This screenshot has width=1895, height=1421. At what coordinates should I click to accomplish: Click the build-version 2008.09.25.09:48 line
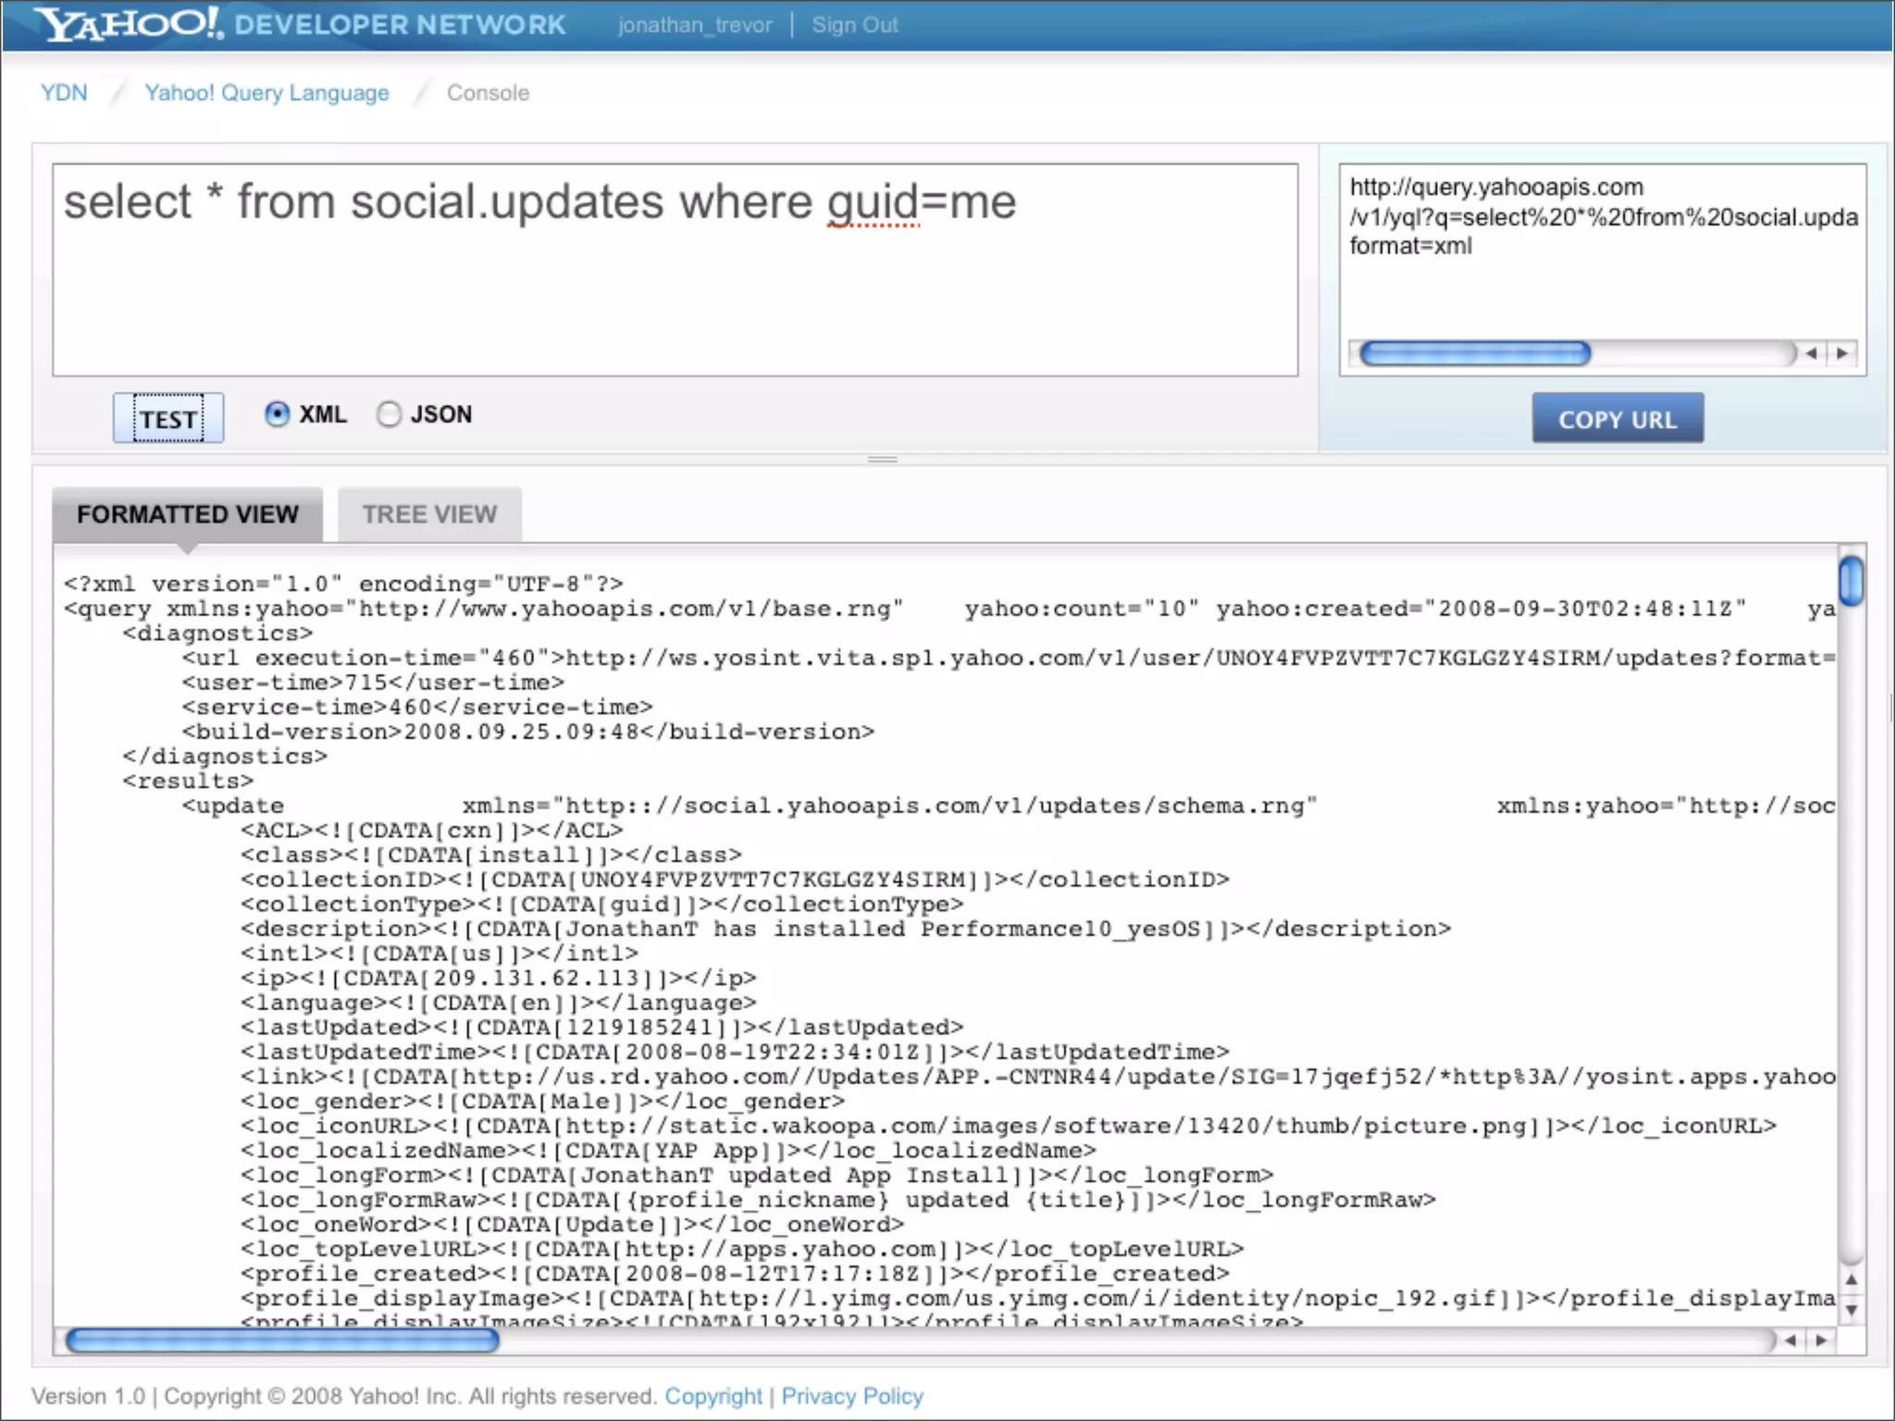(528, 732)
